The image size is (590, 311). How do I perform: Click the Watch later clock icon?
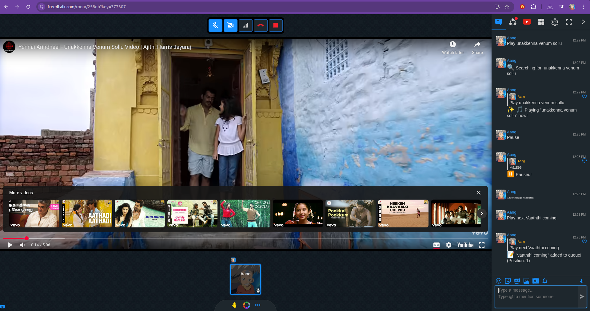453,45
